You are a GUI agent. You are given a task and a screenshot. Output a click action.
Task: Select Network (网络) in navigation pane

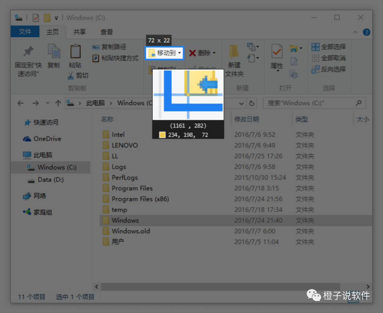click(34, 196)
